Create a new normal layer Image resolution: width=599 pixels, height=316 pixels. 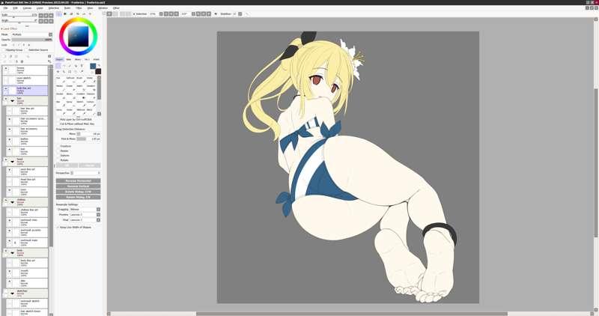coord(5,56)
